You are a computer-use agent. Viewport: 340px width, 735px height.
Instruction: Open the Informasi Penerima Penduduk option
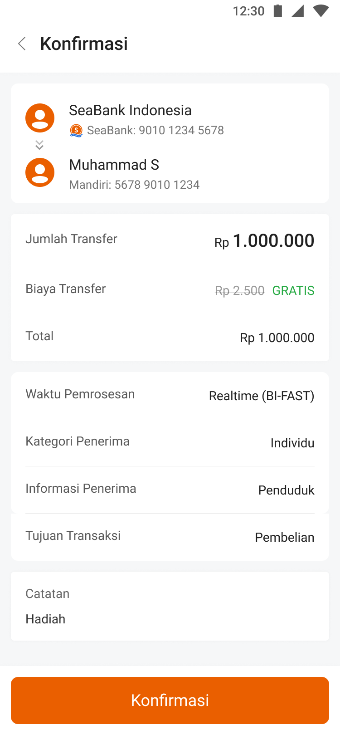click(x=170, y=490)
